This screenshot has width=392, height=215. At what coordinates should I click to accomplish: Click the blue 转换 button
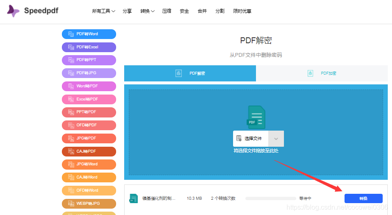pyautogui.click(x=364, y=198)
